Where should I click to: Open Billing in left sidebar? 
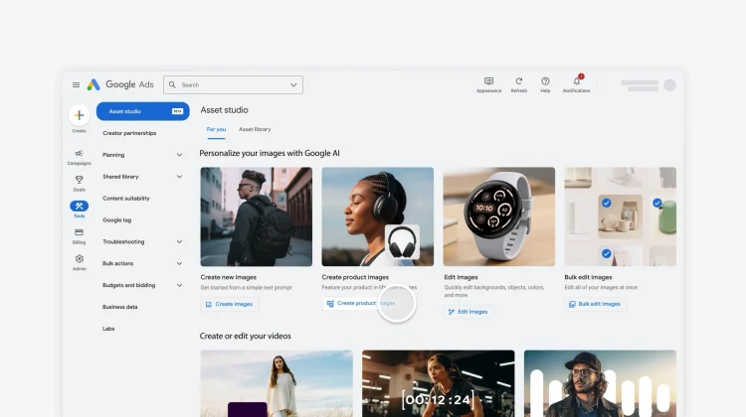click(x=80, y=232)
